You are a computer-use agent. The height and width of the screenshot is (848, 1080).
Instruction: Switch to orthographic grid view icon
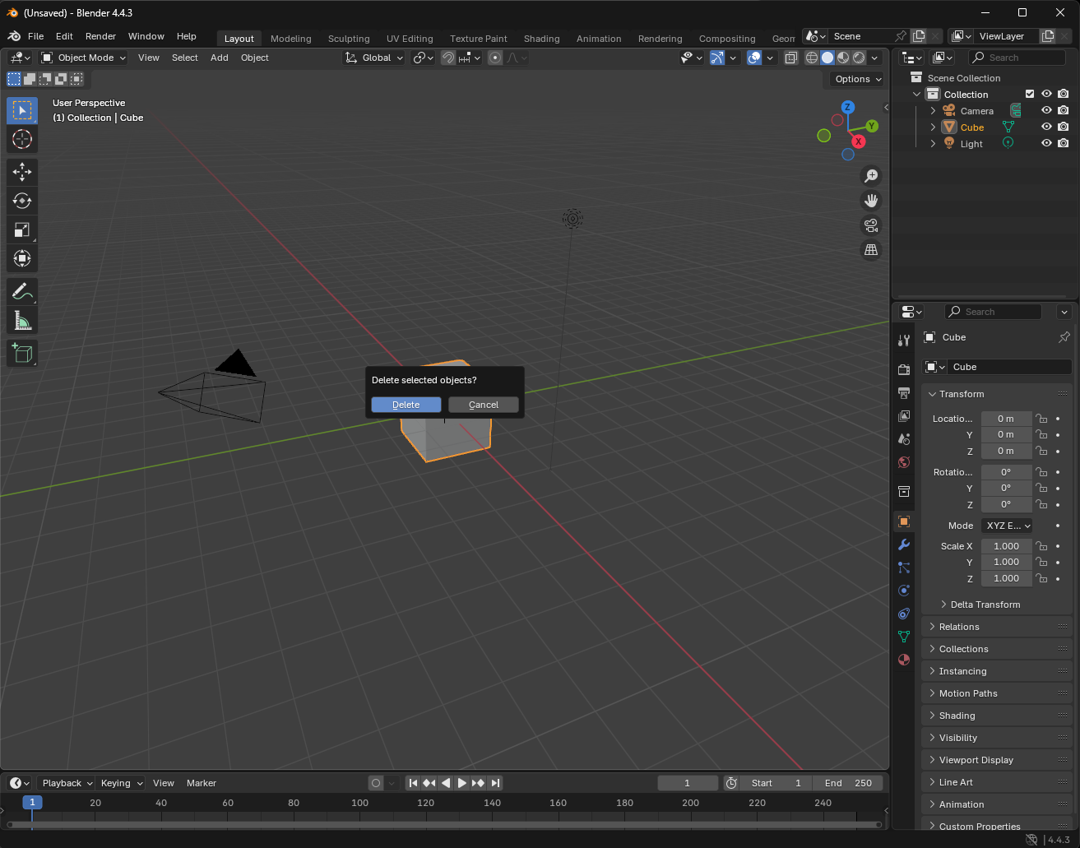click(871, 250)
